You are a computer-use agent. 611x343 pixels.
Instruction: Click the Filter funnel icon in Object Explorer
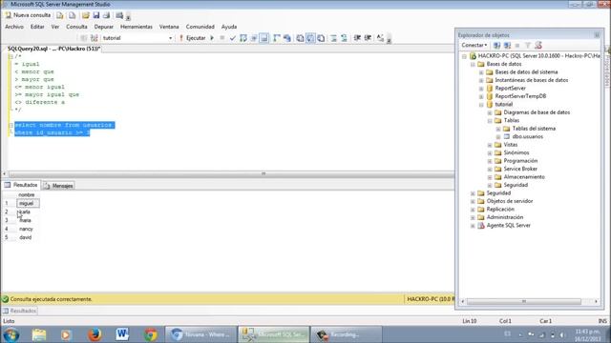[528, 46]
